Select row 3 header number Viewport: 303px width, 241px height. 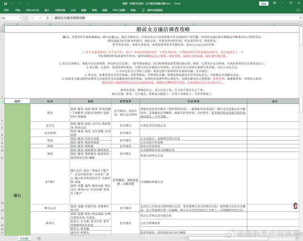(x=2, y=101)
